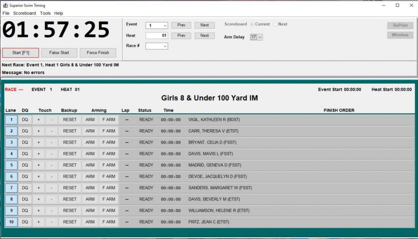418x239 pixels.
Task: Click F ARM for lane 7
Action: point(109,188)
